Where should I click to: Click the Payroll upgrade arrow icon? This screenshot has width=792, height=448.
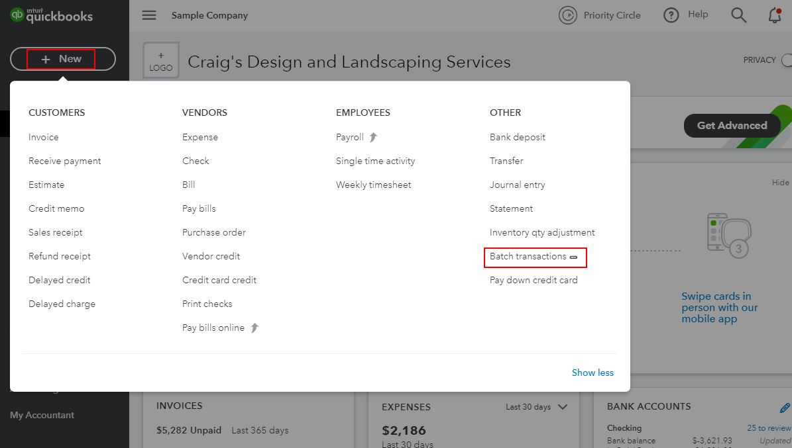tap(373, 137)
